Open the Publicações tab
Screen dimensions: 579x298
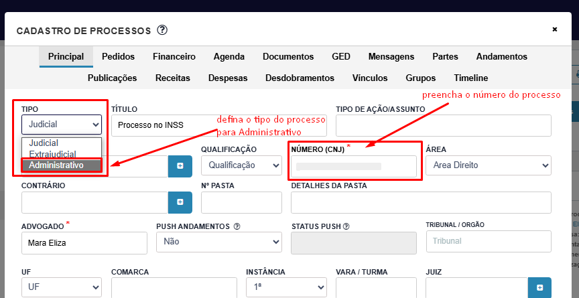click(113, 78)
